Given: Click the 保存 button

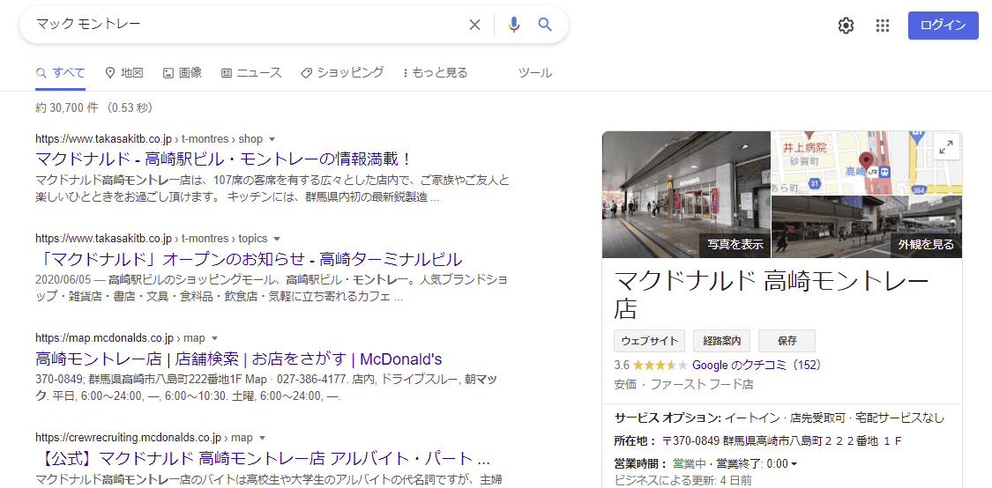Looking at the screenshot, I should coord(787,341).
